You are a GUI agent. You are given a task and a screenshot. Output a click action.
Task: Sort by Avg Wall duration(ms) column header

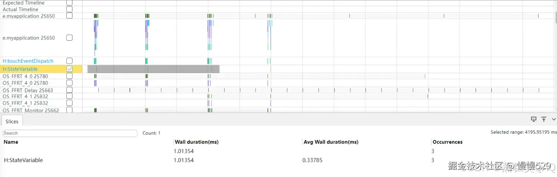pos(331,142)
